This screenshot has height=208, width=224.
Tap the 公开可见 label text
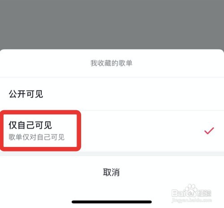click(x=26, y=94)
